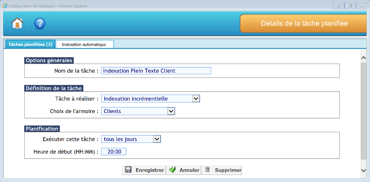The height and width of the screenshot is (182, 370).
Task: Expand the Tâche à réaliser dropdown
Action: pyautogui.click(x=196, y=98)
